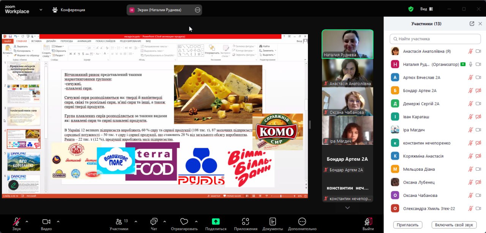Switch to the АНИМАЦИЯ ribbon tab
The height and width of the screenshot is (233, 486).
(84, 41)
